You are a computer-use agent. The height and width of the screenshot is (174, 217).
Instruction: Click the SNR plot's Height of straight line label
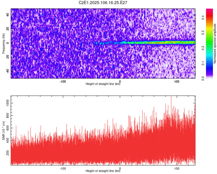(103, 171)
